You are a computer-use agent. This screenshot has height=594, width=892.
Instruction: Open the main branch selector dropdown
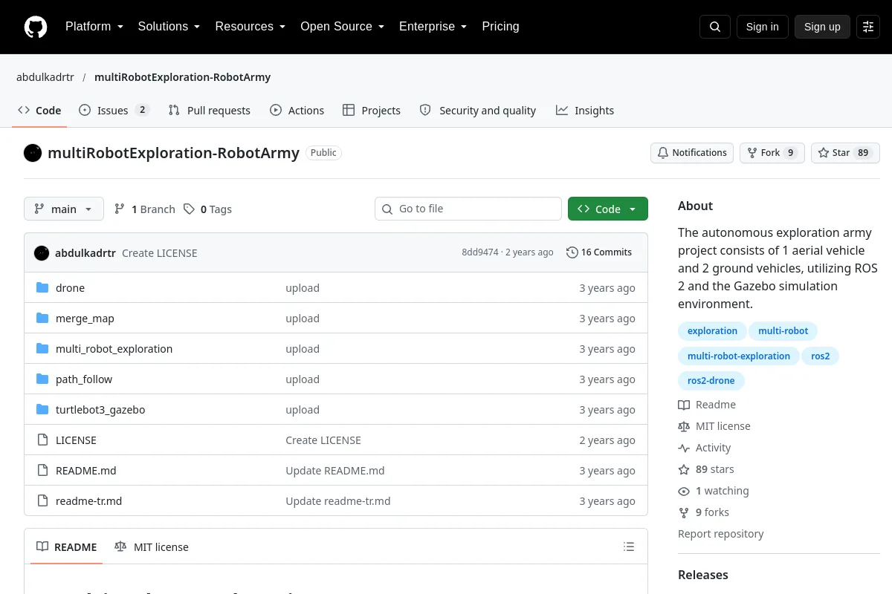click(x=64, y=209)
